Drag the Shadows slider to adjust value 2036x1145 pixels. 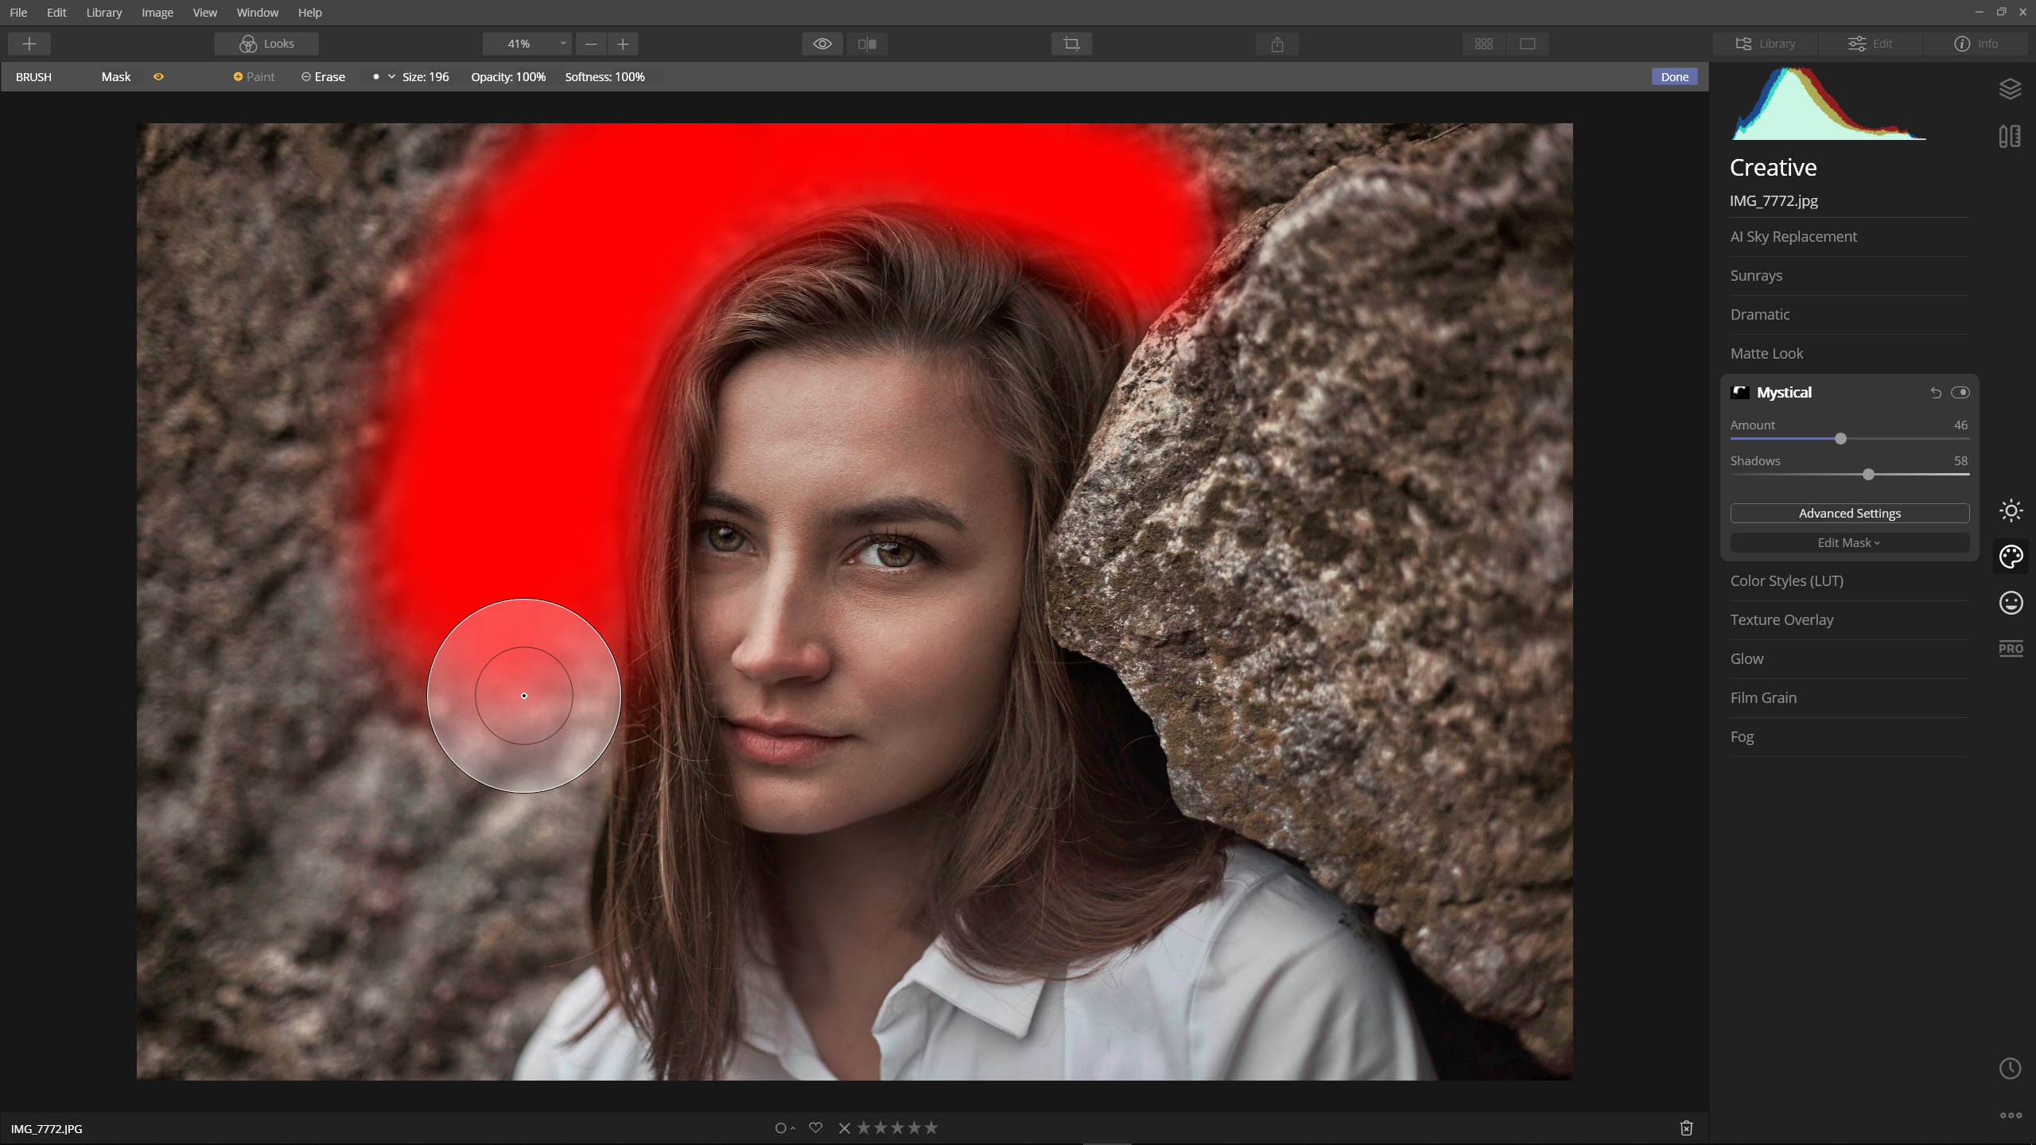[x=1868, y=474]
